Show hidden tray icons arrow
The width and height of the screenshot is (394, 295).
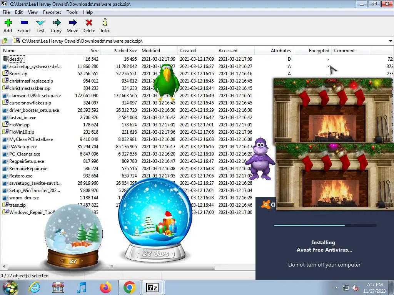pyautogui.click(x=336, y=288)
